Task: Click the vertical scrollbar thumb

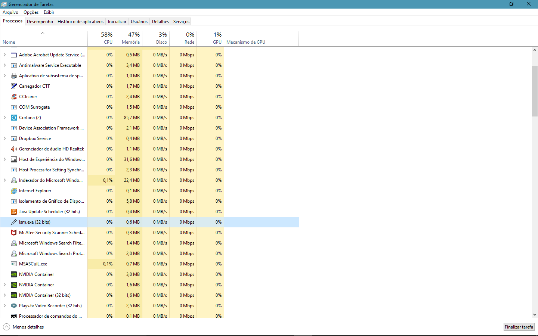Action: [535, 91]
